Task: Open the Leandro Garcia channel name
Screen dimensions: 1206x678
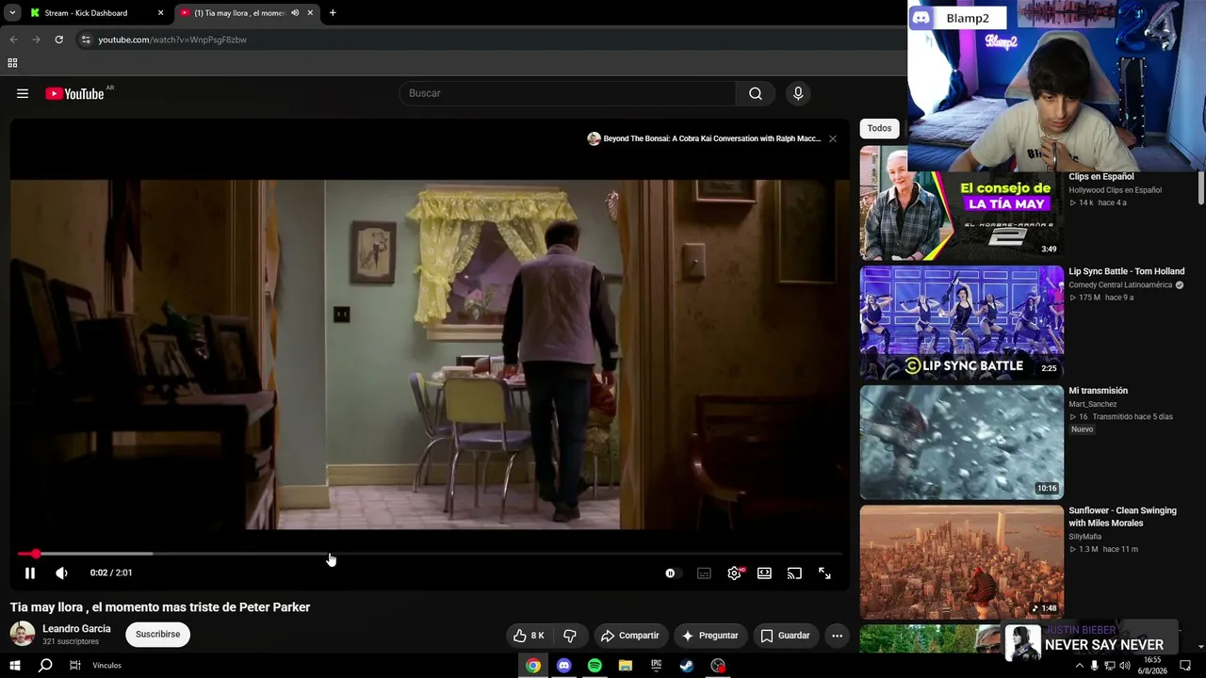Action: [x=76, y=628]
